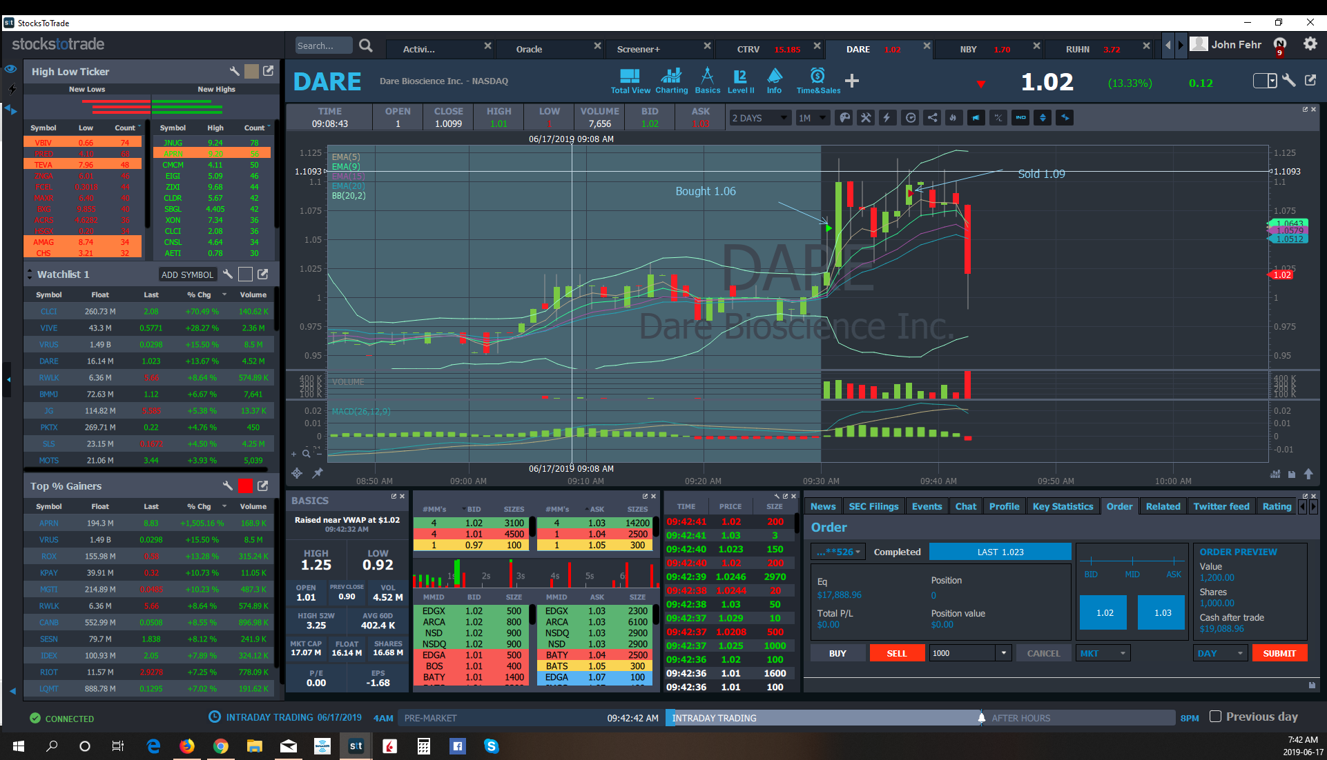Open Firefox from the Windows taskbar
The width and height of the screenshot is (1327, 760).
point(187,746)
